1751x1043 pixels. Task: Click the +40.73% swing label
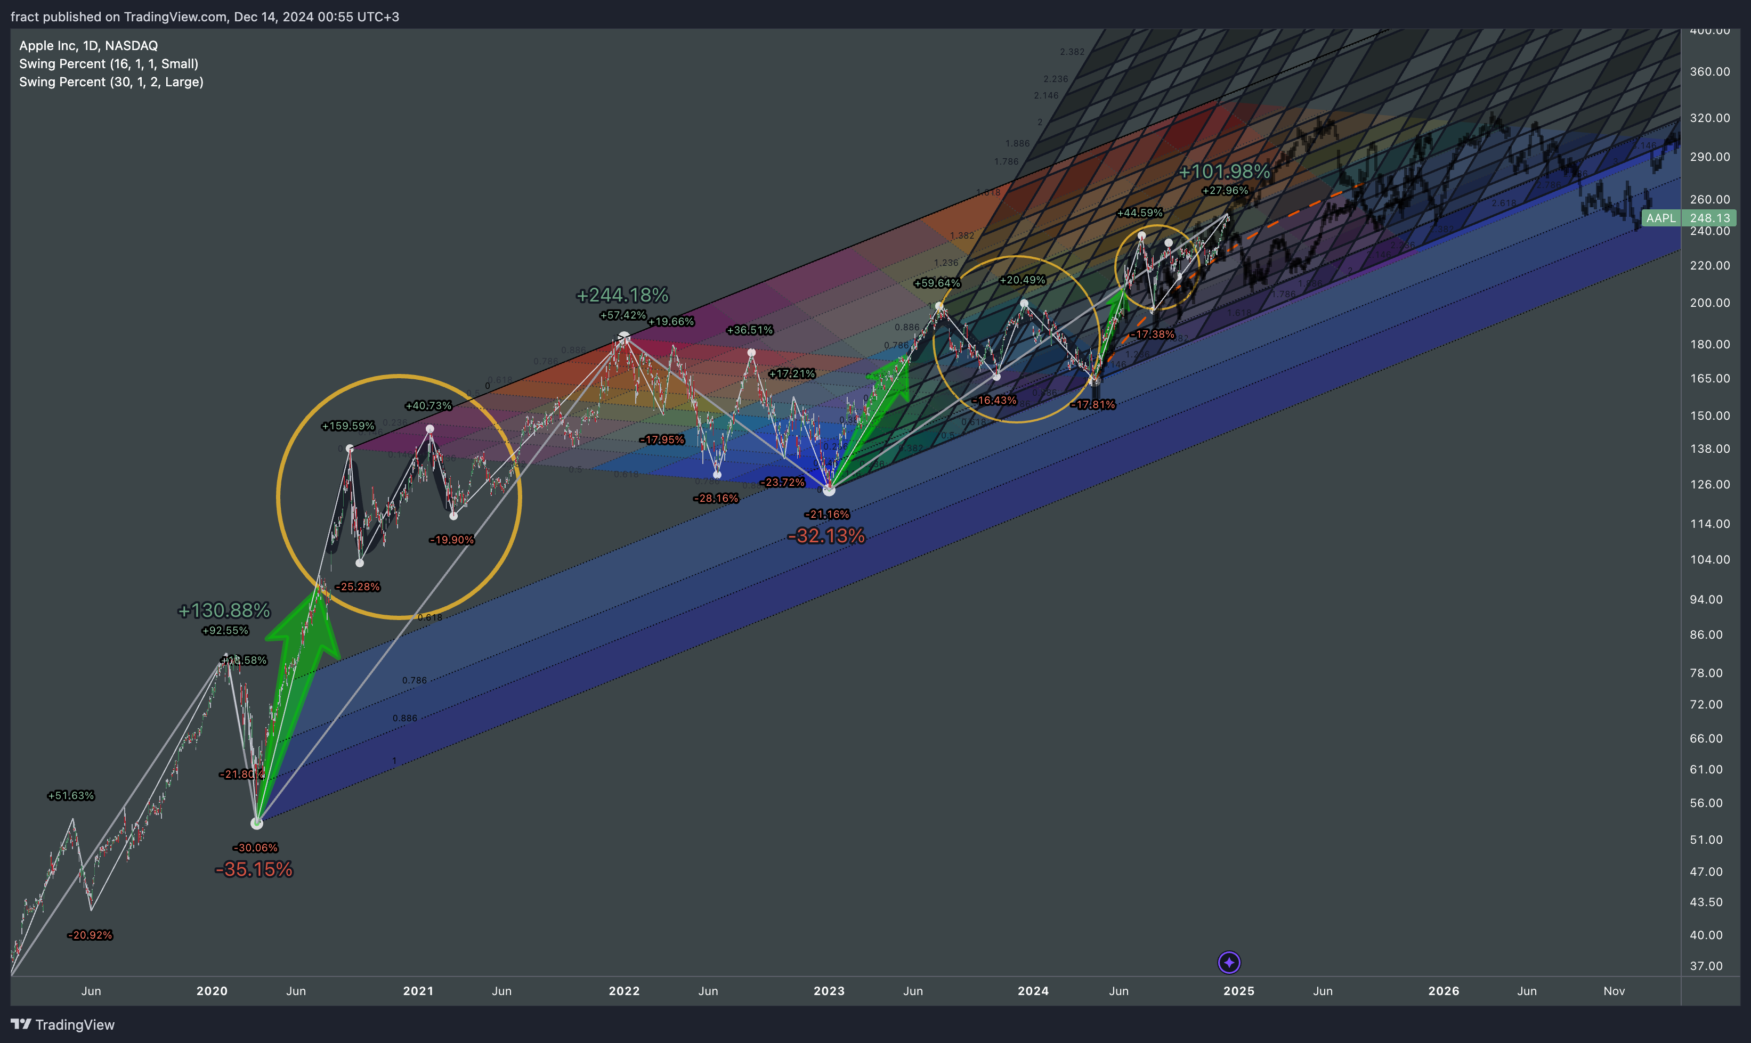428,405
